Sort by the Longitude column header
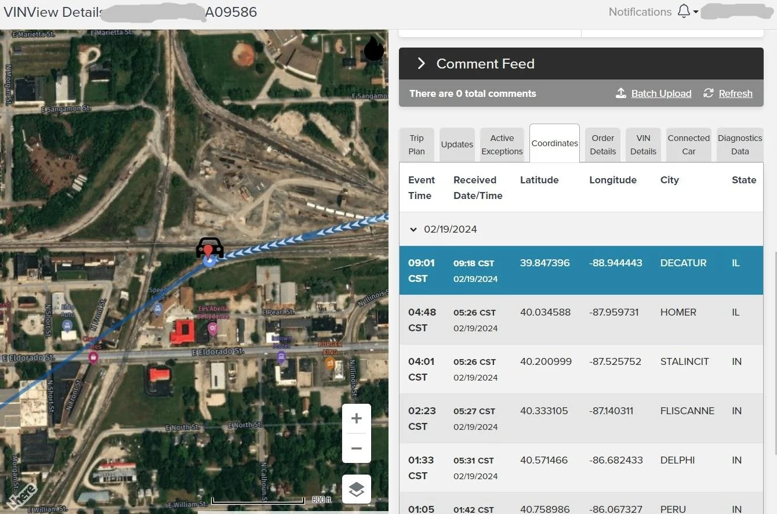The image size is (777, 514). click(x=613, y=180)
